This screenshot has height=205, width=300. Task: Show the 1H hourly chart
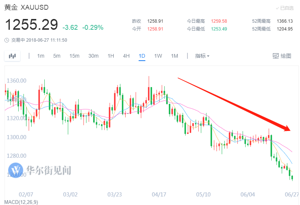[x=111, y=56]
